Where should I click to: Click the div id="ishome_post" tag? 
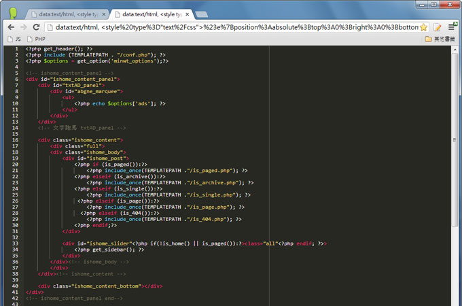click(96, 158)
